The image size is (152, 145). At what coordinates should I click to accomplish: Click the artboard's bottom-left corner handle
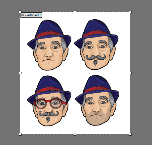[20, 134]
